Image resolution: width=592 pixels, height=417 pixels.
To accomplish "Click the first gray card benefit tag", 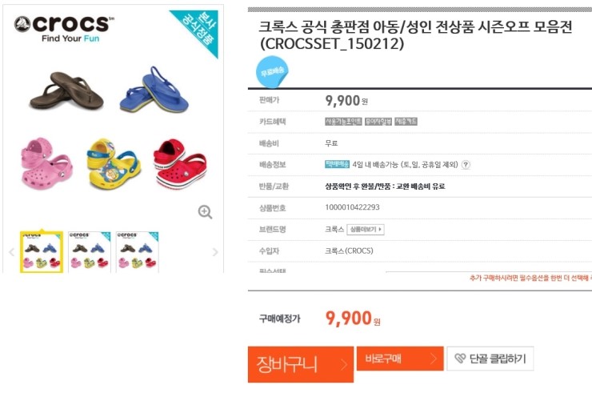I will tap(343, 122).
